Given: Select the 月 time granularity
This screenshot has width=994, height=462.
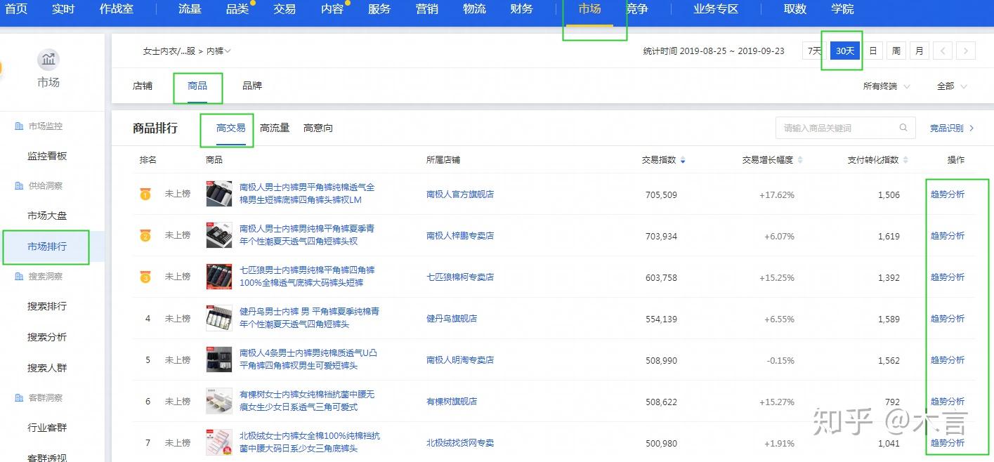Looking at the screenshot, I should click(919, 51).
